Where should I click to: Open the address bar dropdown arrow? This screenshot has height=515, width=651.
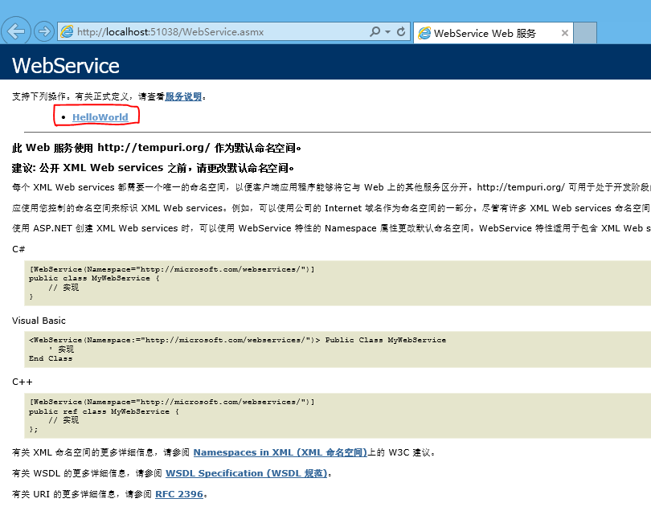point(387,31)
